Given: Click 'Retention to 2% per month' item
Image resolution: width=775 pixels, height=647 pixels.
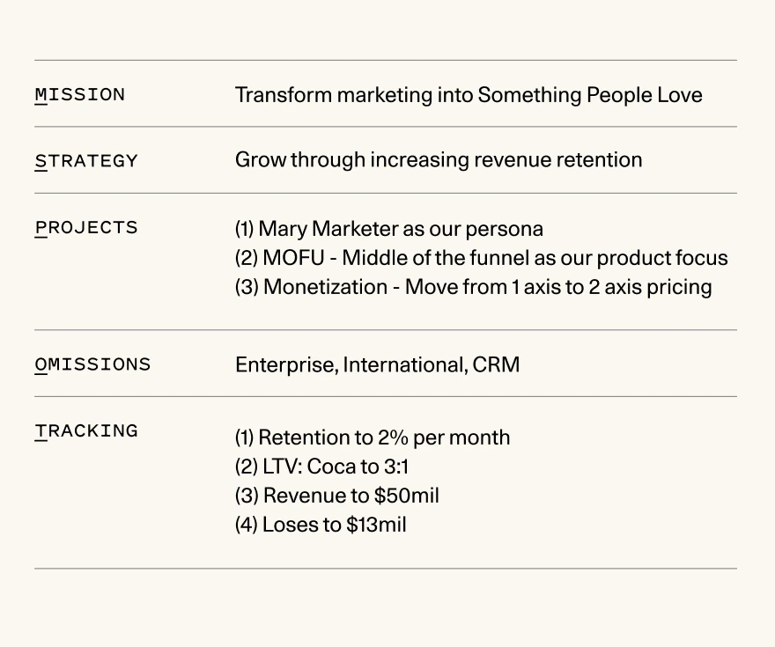Looking at the screenshot, I should 373,437.
